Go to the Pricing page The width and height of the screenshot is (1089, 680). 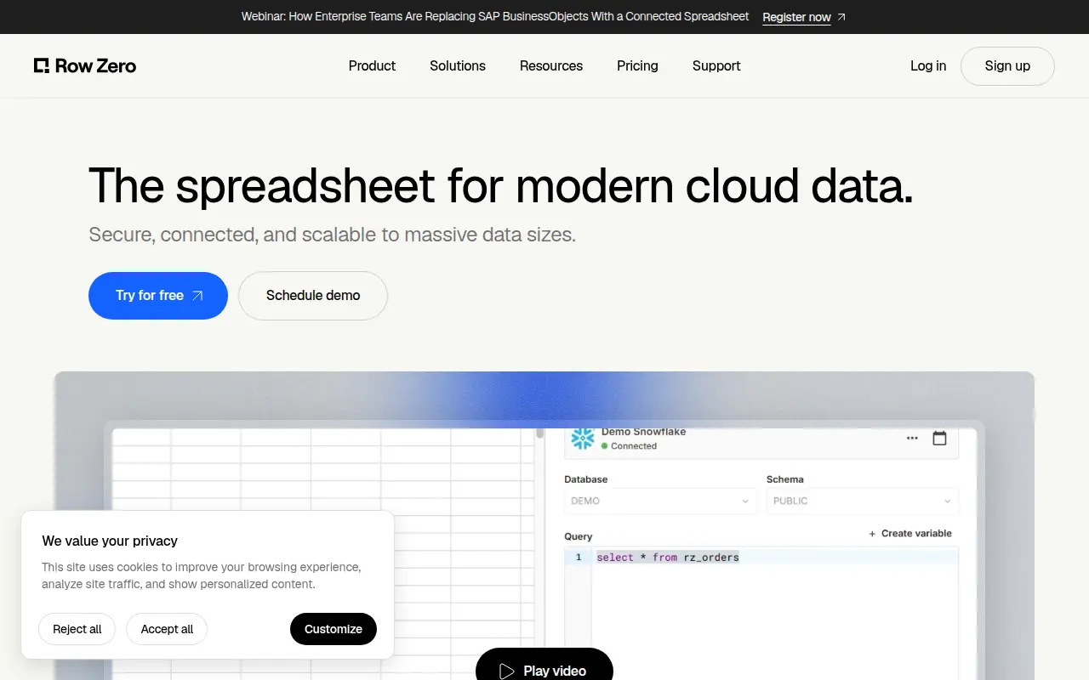[x=637, y=65]
